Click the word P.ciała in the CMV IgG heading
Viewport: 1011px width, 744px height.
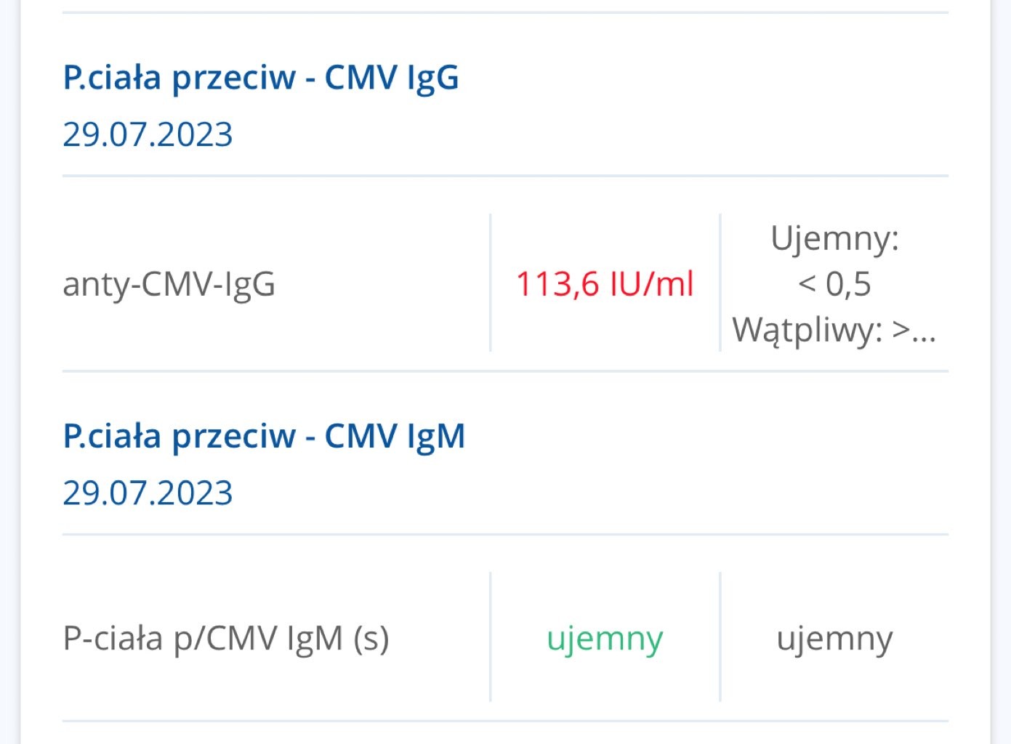coord(112,77)
